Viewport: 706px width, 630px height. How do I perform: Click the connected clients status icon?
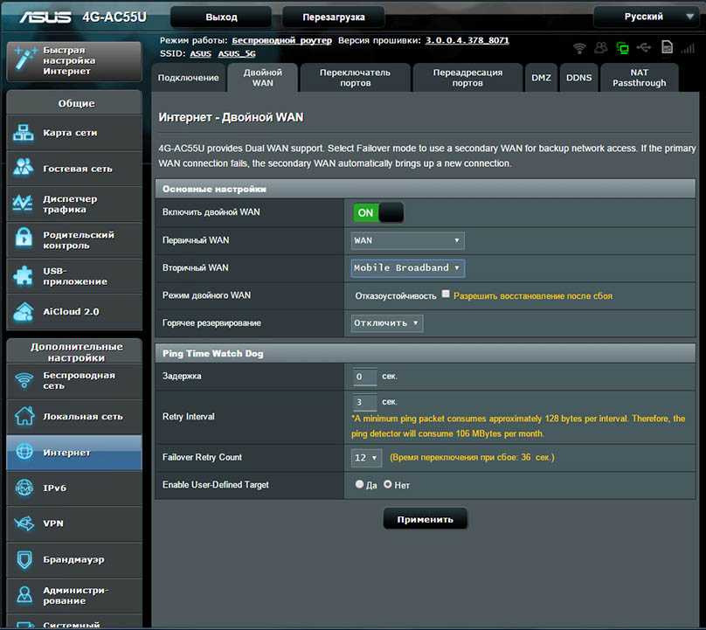(600, 48)
